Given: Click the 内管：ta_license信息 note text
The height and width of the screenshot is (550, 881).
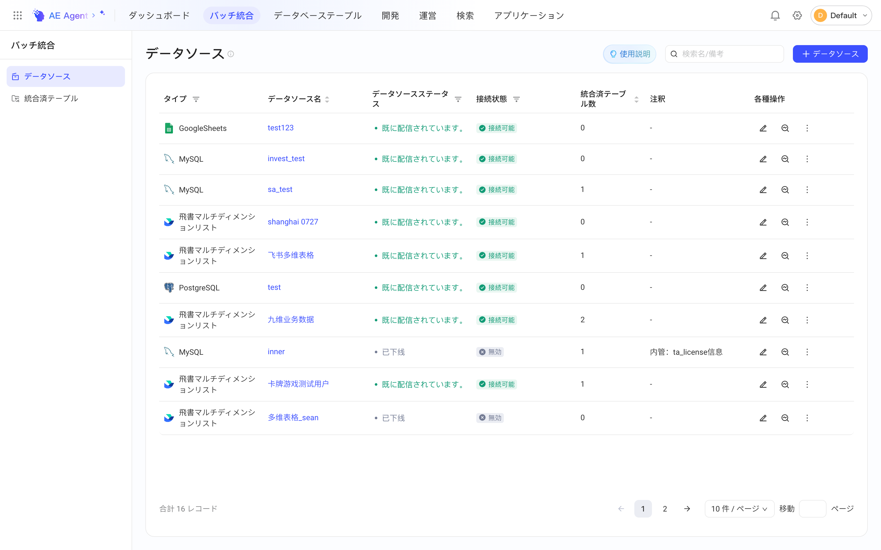Looking at the screenshot, I should point(686,352).
